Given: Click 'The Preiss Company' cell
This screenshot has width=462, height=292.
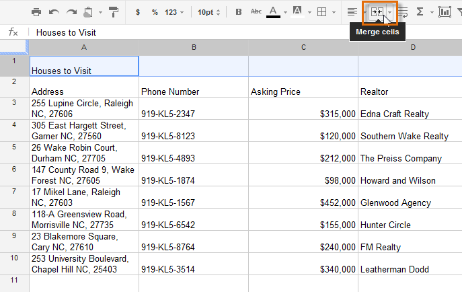Looking at the screenshot, I should (x=410, y=153).
